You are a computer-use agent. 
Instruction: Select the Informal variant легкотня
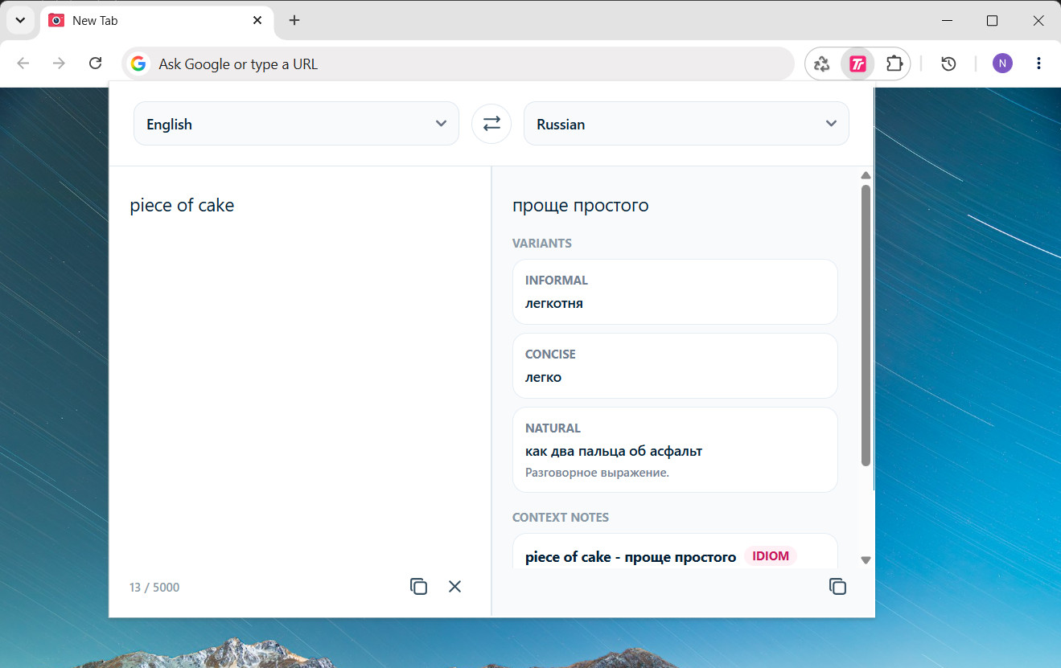point(675,292)
